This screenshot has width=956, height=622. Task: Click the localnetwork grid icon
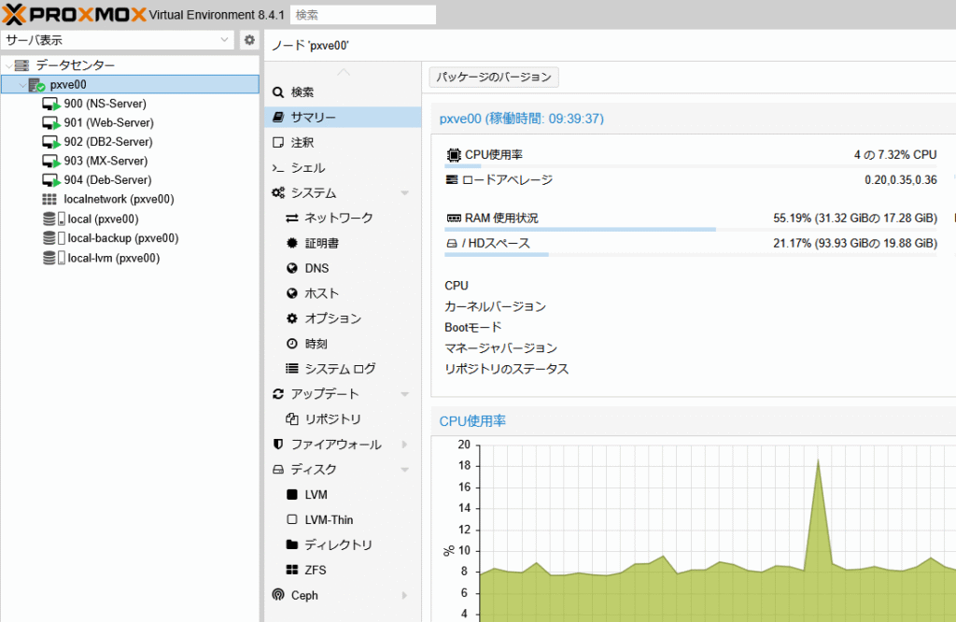pos(49,200)
